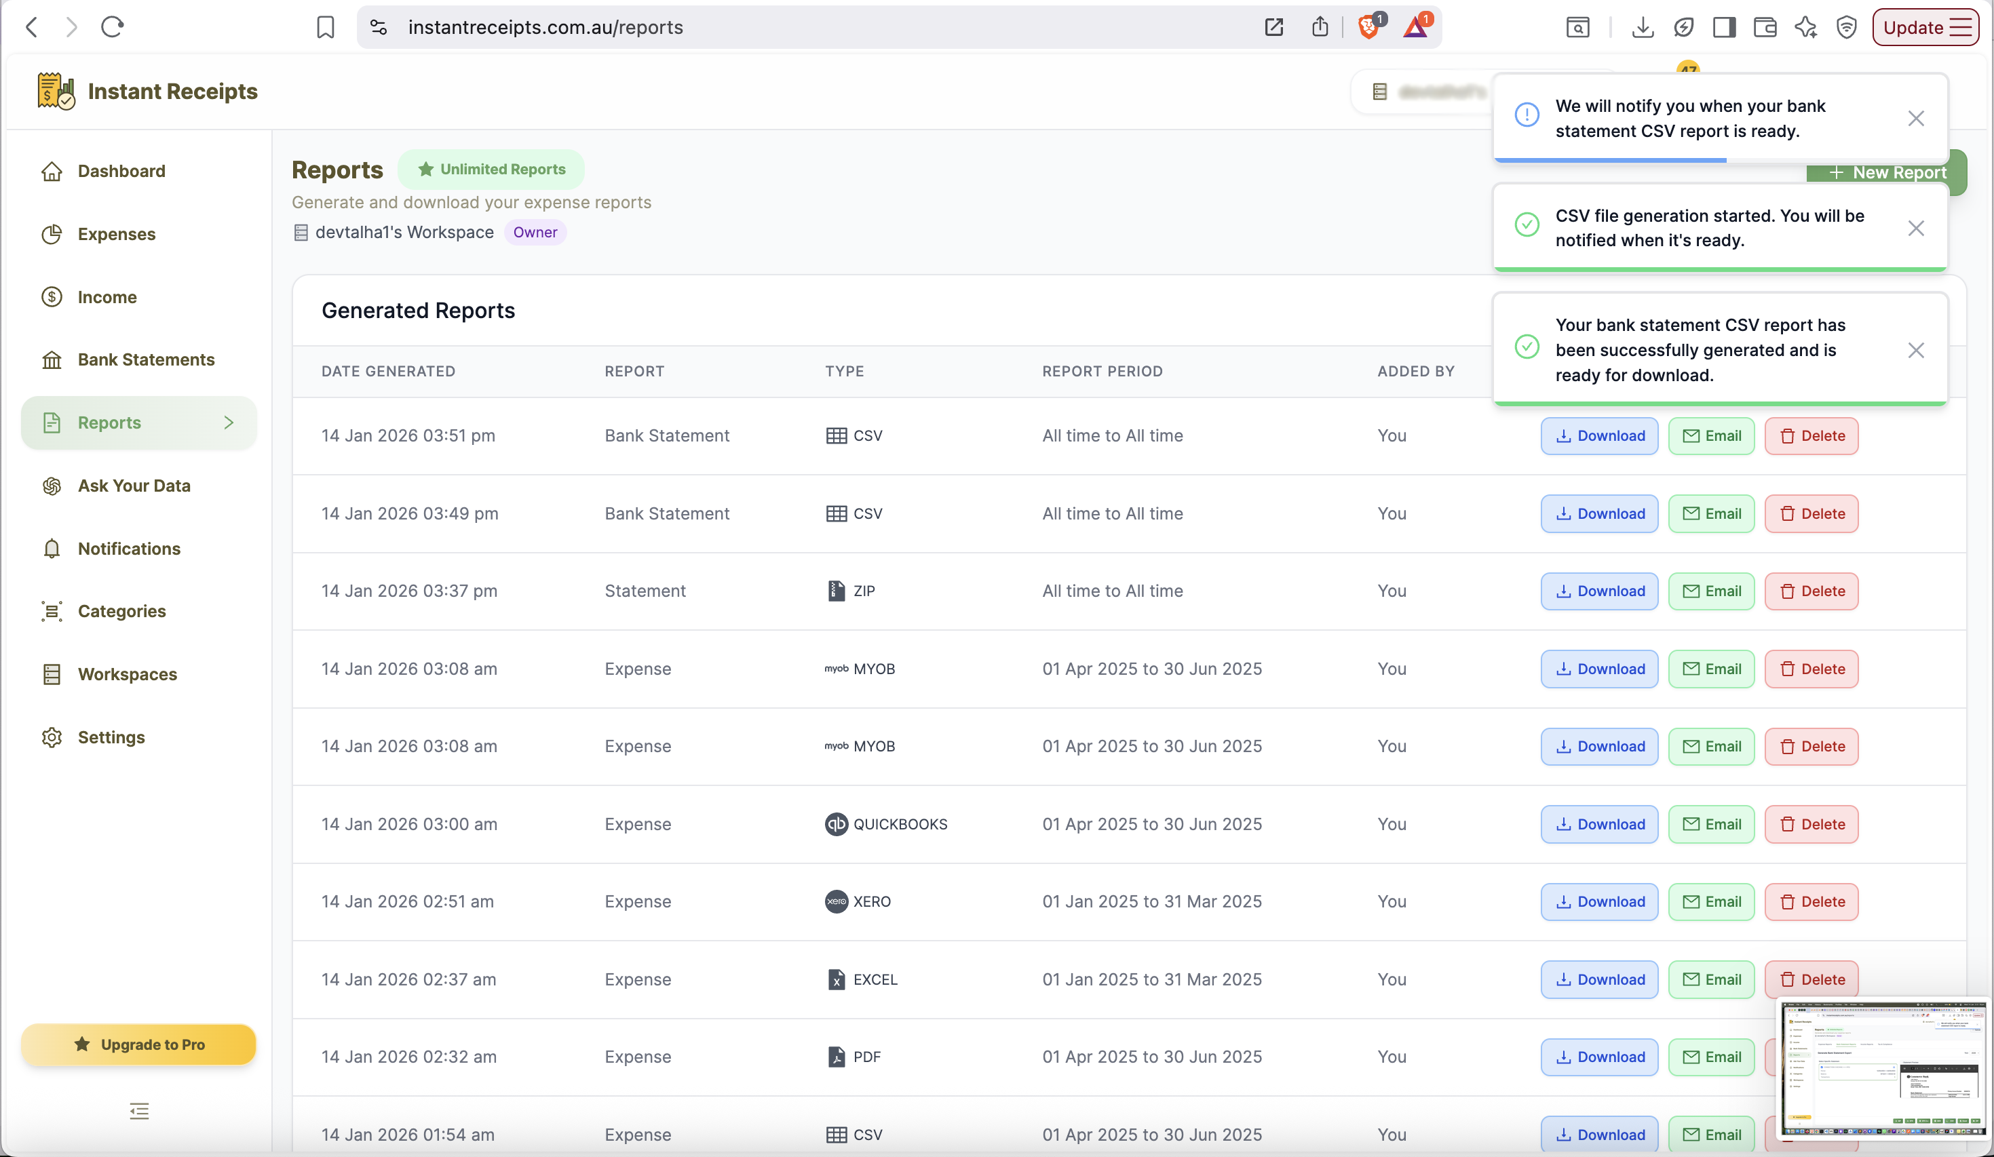Delete the Statement ZIP report
Image resolution: width=1994 pixels, height=1157 pixels.
tap(1811, 591)
